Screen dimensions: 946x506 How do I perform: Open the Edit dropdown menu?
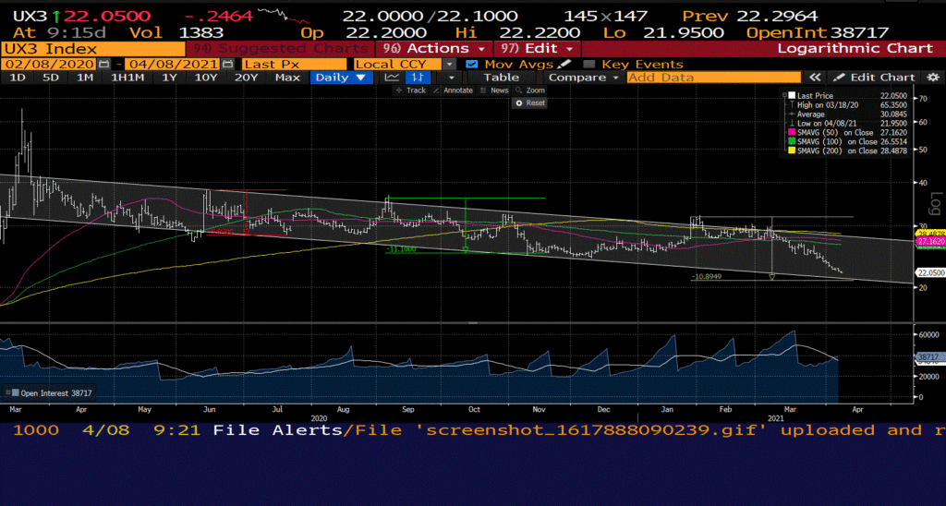(x=538, y=48)
